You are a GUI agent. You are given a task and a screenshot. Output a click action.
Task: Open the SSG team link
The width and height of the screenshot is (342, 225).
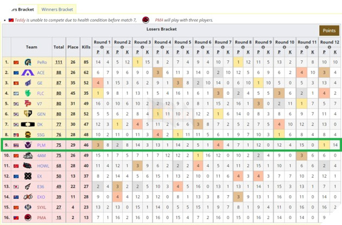[42, 135]
